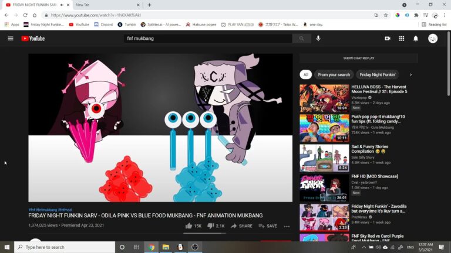
Task: Click the search magnifier button
Action: click(301, 39)
